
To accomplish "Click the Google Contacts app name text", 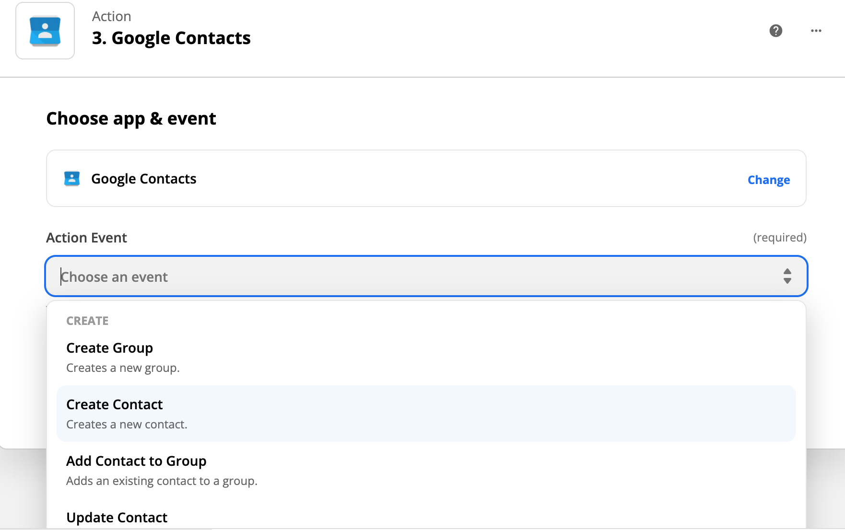I will pyautogui.click(x=144, y=179).
